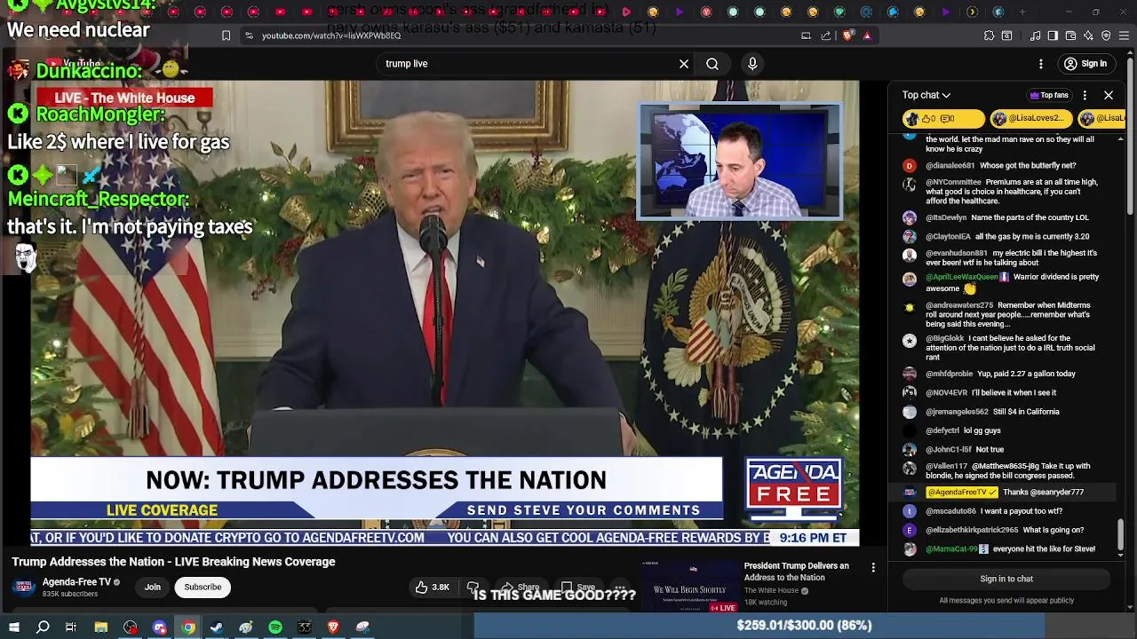Open Brave Rewards triangle icon
The width and height of the screenshot is (1137, 639).
tap(867, 35)
